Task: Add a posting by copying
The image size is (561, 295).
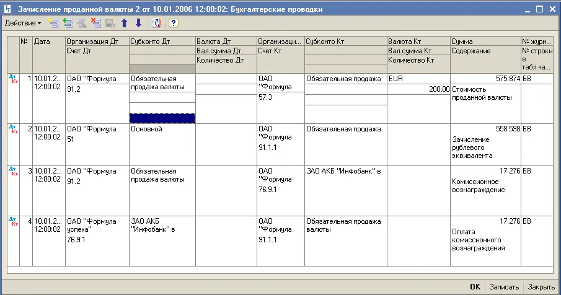Action: tap(68, 24)
